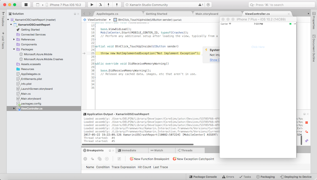Open the Properties side panel
This screenshot has height=180, width=317.
(314, 20)
